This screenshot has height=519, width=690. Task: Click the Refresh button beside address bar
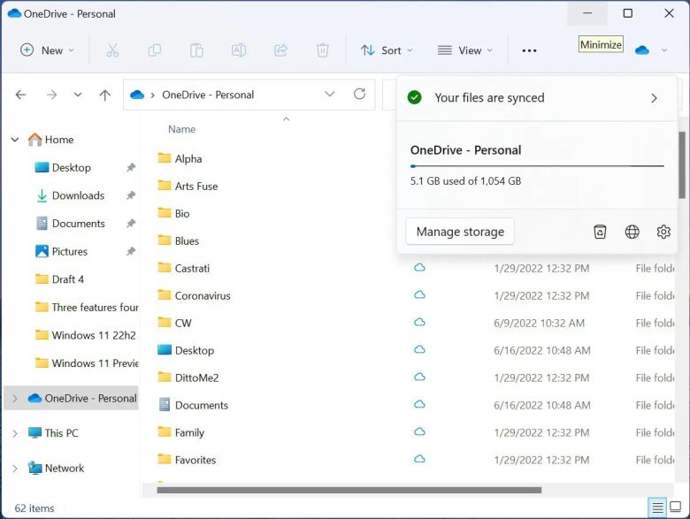[x=359, y=95]
